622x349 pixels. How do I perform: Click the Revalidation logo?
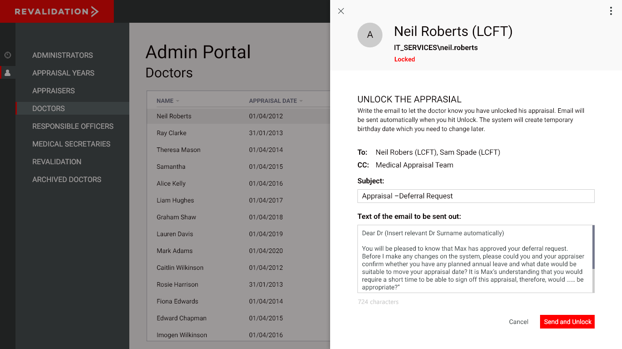coord(56,11)
